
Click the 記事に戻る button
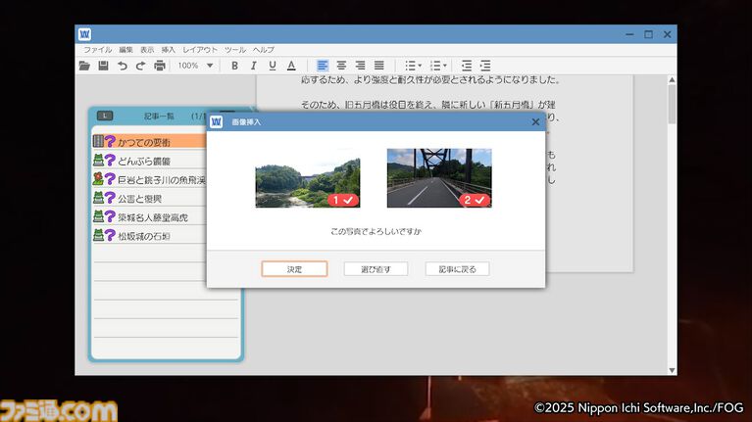(x=457, y=268)
